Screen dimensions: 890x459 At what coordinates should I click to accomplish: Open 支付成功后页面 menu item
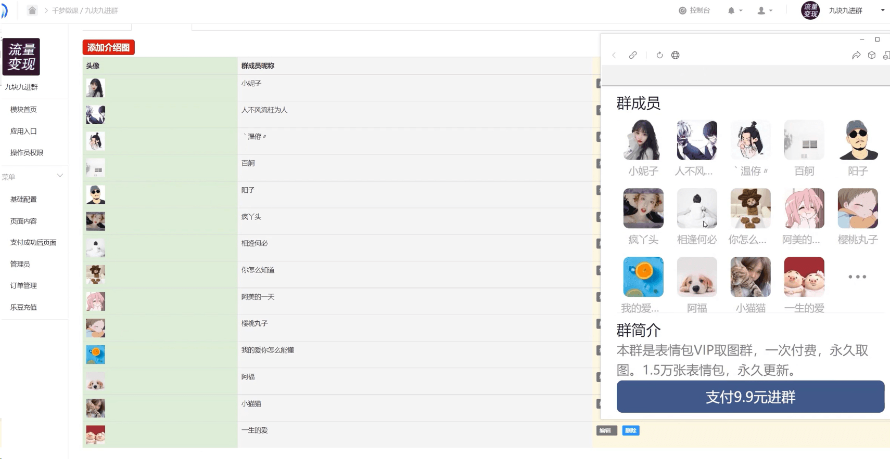click(x=33, y=243)
